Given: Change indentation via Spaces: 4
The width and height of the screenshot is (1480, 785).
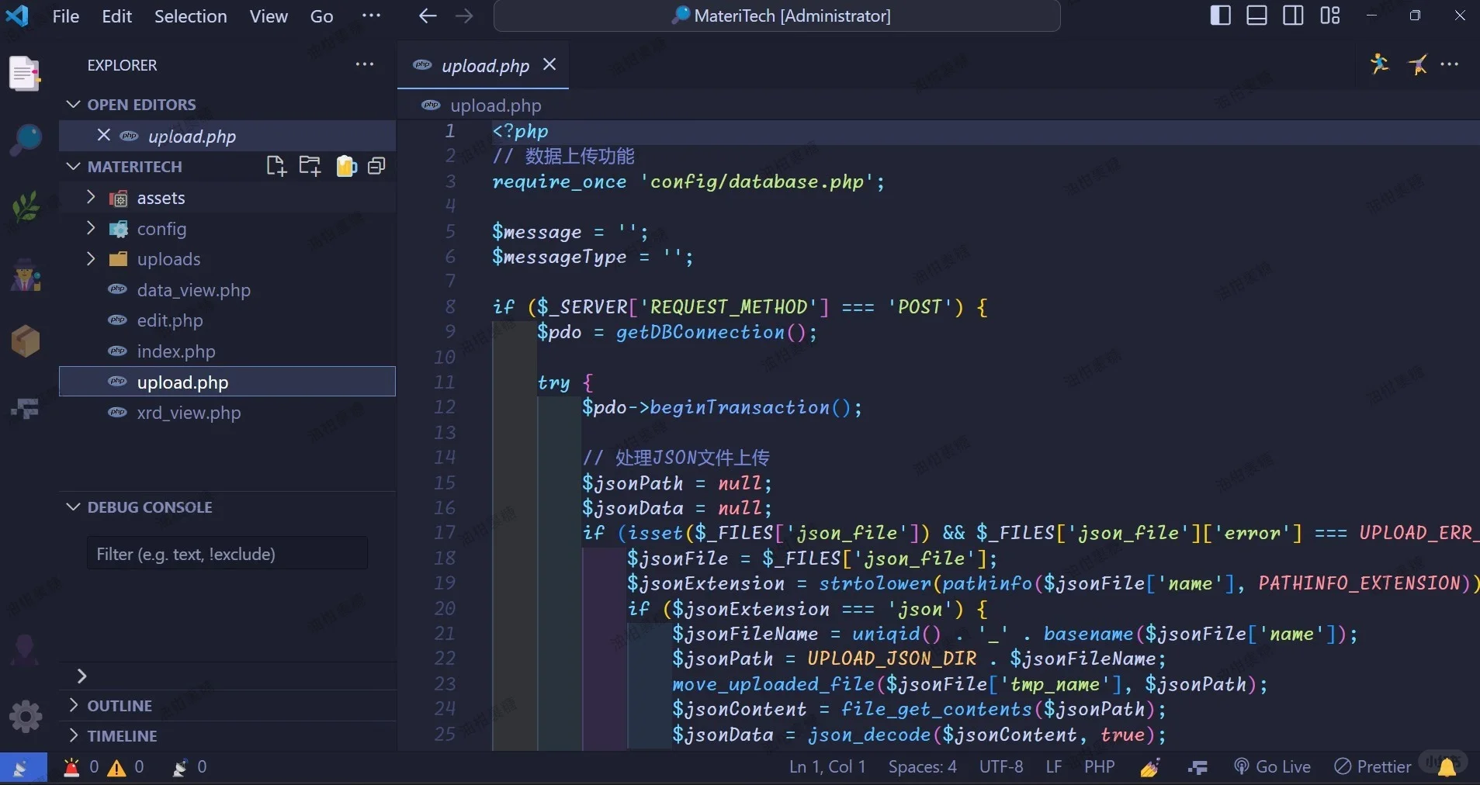Looking at the screenshot, I should coord(923,767).
